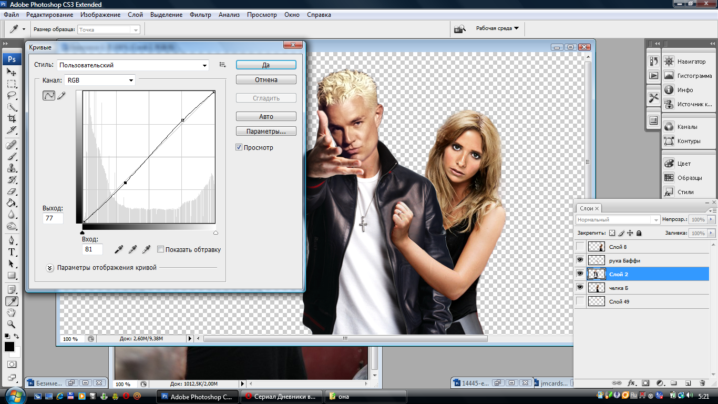
Task: Select the Blur tool
Action: [12, 214]
